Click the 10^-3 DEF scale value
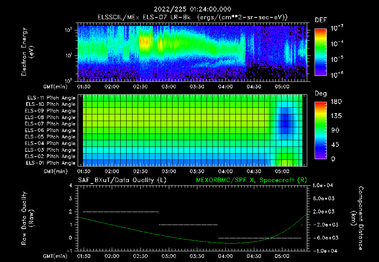The image size is (379, 262). tap(337, 28)
